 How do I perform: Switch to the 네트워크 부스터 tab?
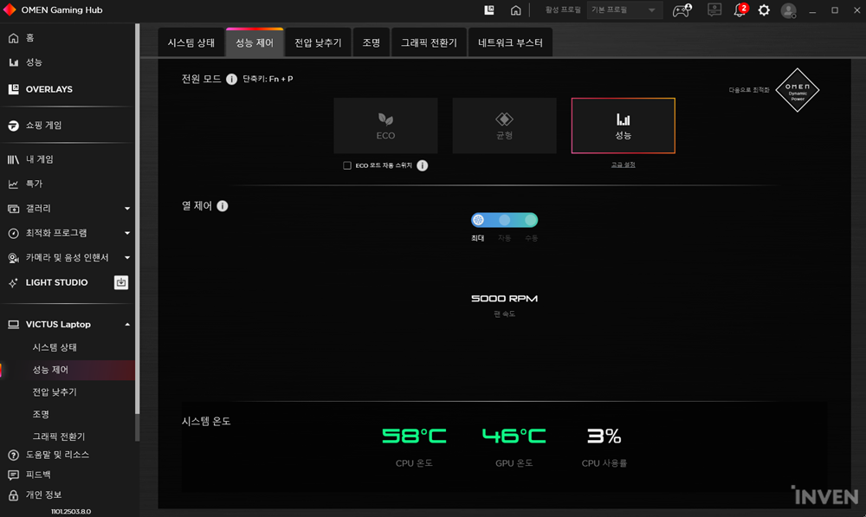tap(510, 42)
